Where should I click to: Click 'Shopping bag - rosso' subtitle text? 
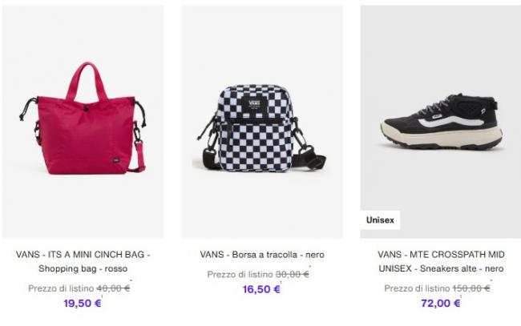pyautogui.click(x=83, y=268)
